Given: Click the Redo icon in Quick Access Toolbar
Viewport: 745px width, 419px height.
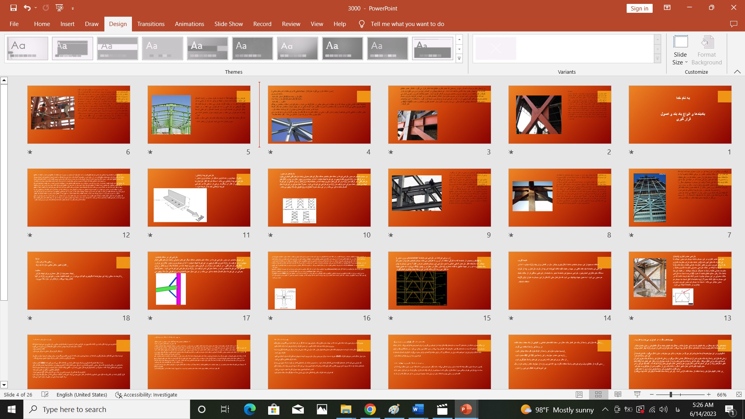Looking at the screenshot, I should click(x=45, y=8).
